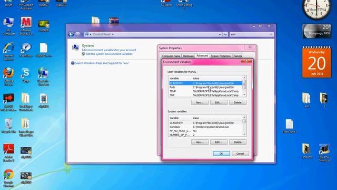The height and width of the screenshot is (190, 337).
Task: Cancel the Environment Variables dialog
Action: (x=240, y=154)
